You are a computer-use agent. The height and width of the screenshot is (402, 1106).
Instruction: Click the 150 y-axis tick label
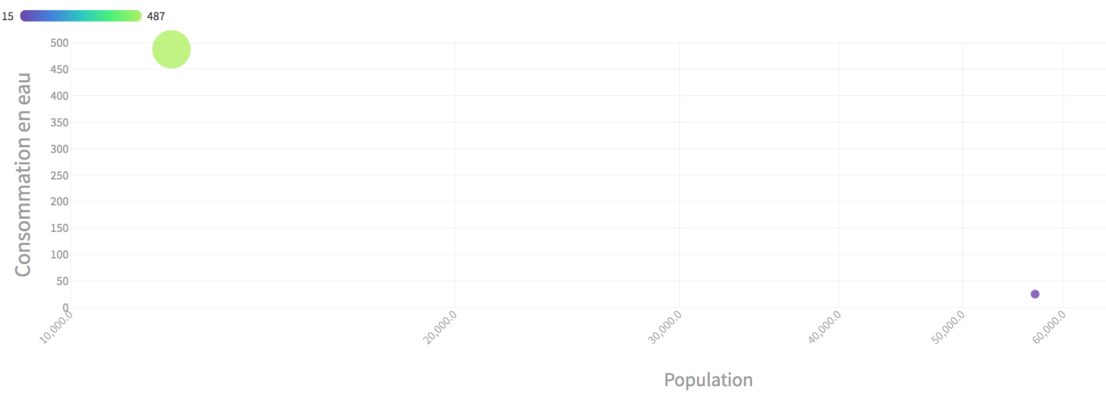[x=59, y=228]
